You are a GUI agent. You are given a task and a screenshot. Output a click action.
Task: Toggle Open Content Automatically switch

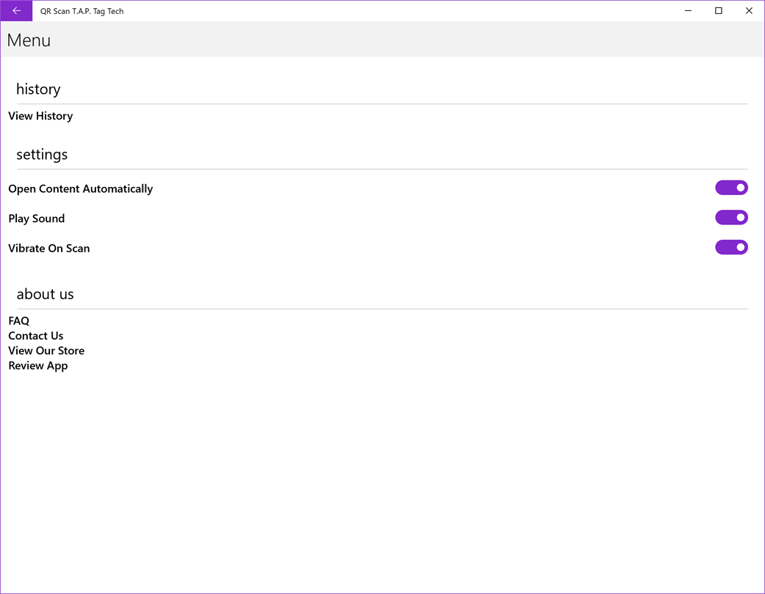tap(731, 188)
